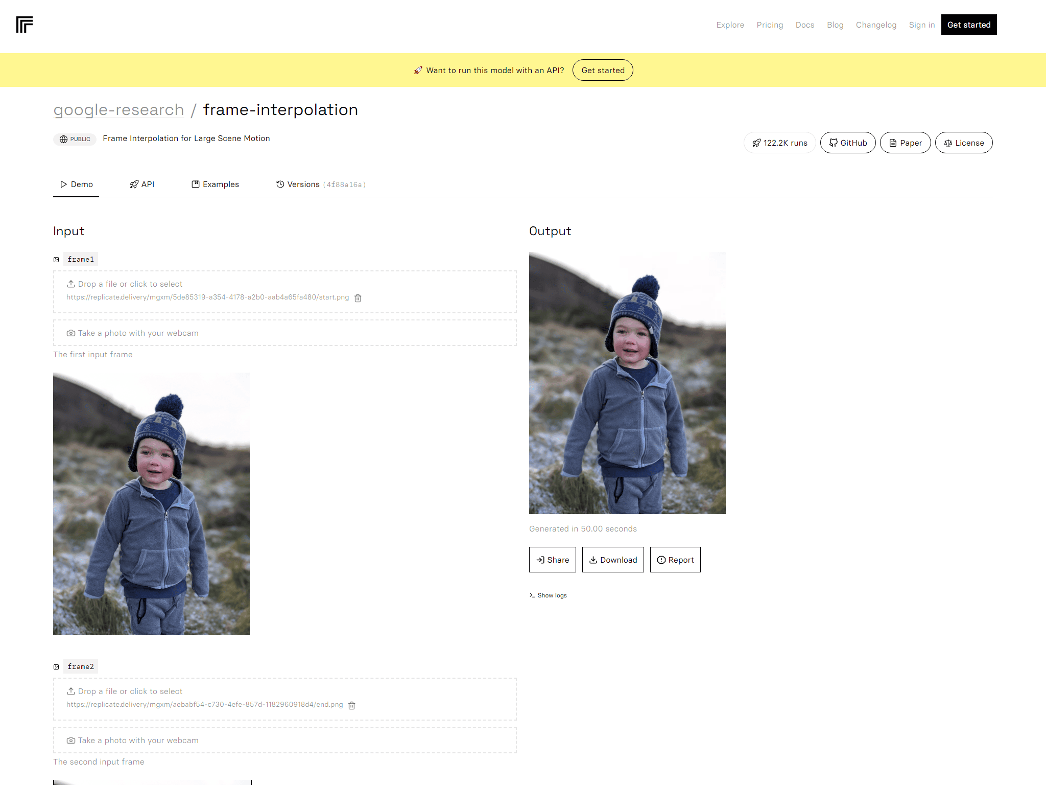Take a webcam photo for frame2
The height and width of the screenshot is (785, 1046).
pyautogui.click(x=284, y=741)
